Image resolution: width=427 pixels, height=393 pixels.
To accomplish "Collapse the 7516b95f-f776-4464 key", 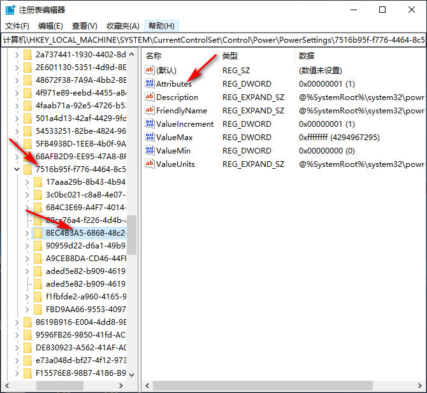I will click(x=16, y=169).
